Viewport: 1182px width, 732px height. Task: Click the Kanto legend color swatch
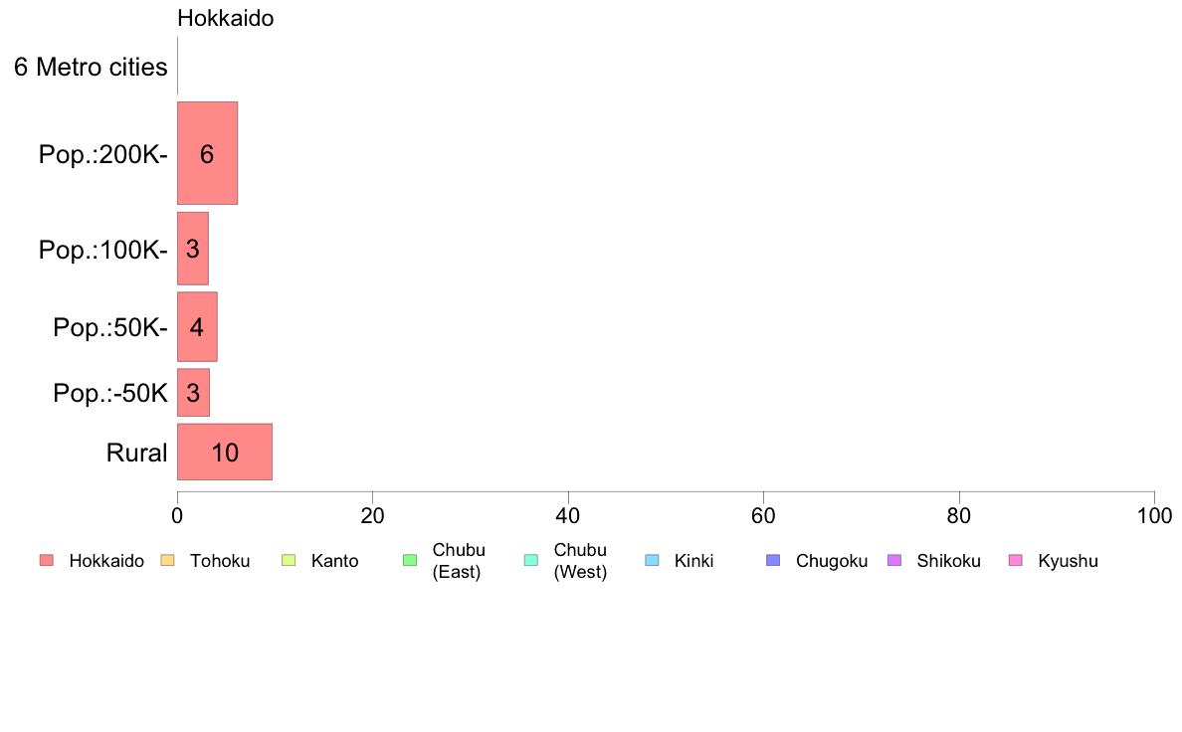point(289,560)
